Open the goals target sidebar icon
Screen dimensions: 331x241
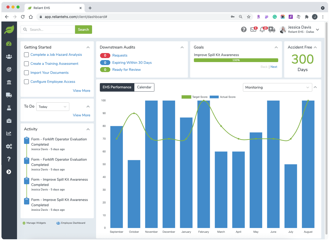point(9,69)
